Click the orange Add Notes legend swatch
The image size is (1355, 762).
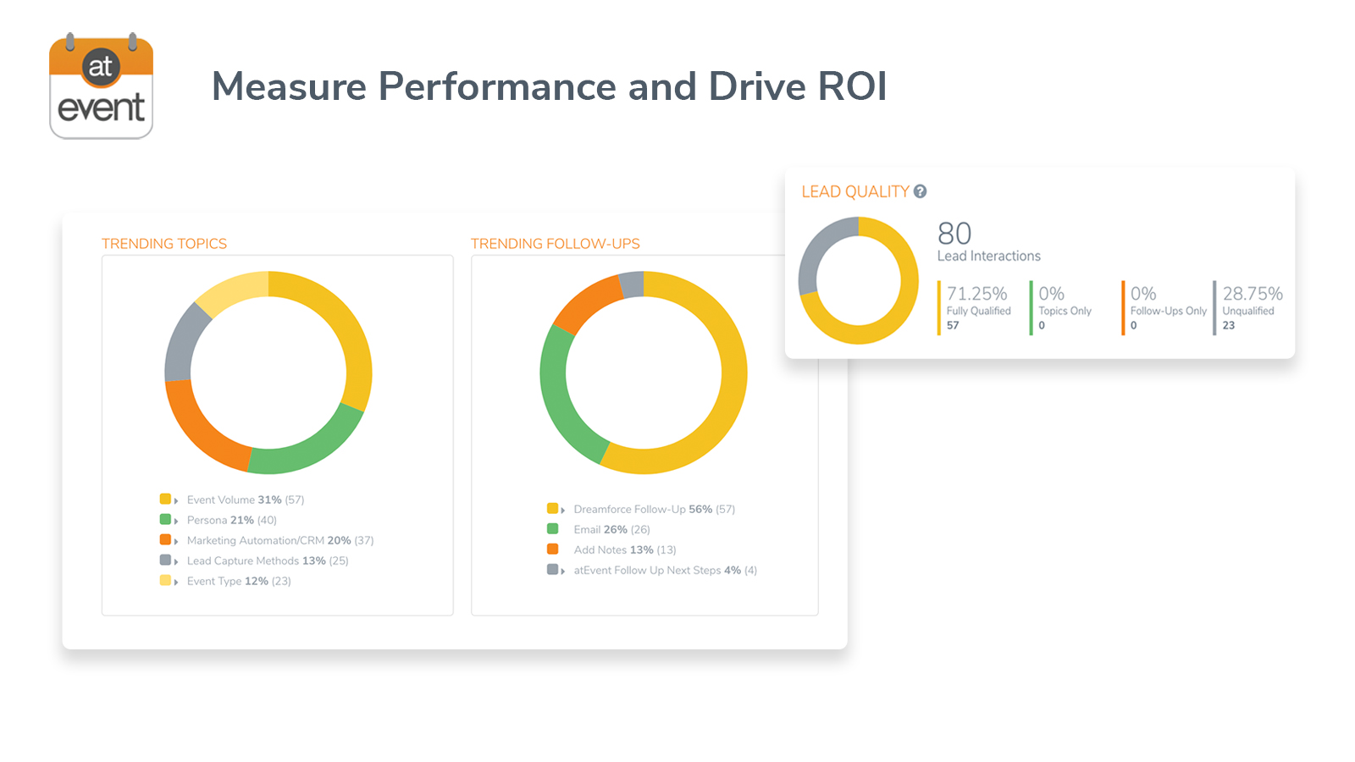(x=552, y=549)
